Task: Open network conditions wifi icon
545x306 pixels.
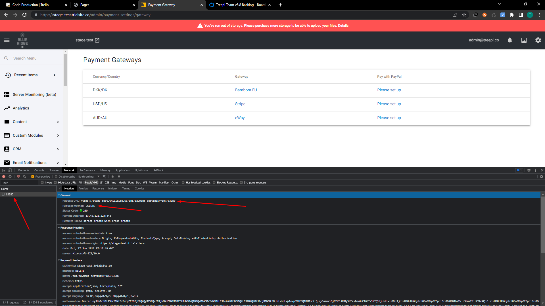Action: [x=105, y=177]
